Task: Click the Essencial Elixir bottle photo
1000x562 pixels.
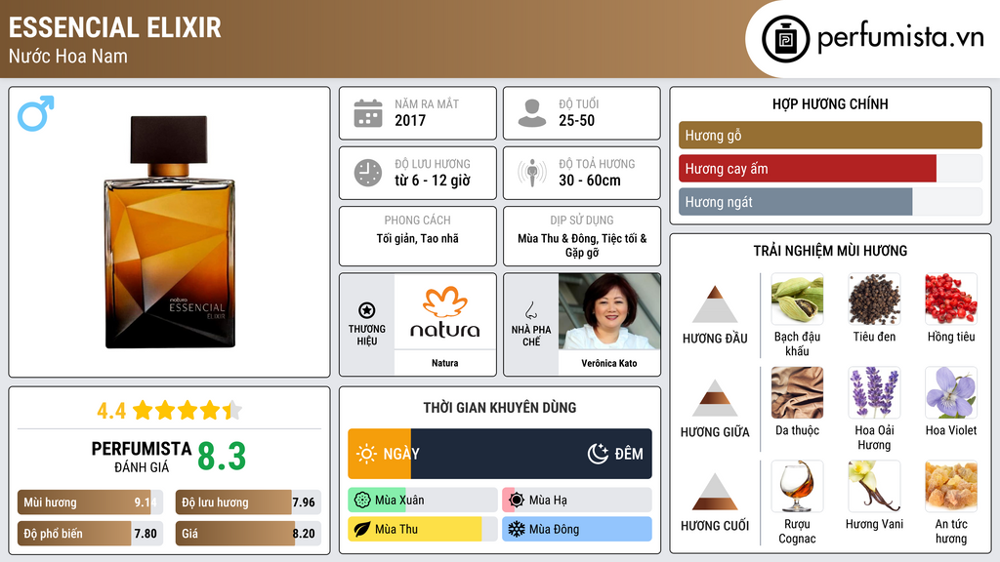Action: pos(170,232)
